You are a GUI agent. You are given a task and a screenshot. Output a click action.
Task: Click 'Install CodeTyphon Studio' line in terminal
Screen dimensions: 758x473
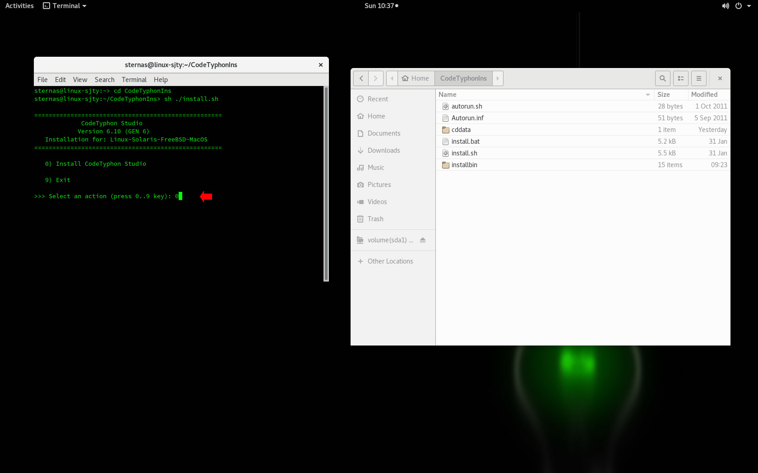(96, 164)
